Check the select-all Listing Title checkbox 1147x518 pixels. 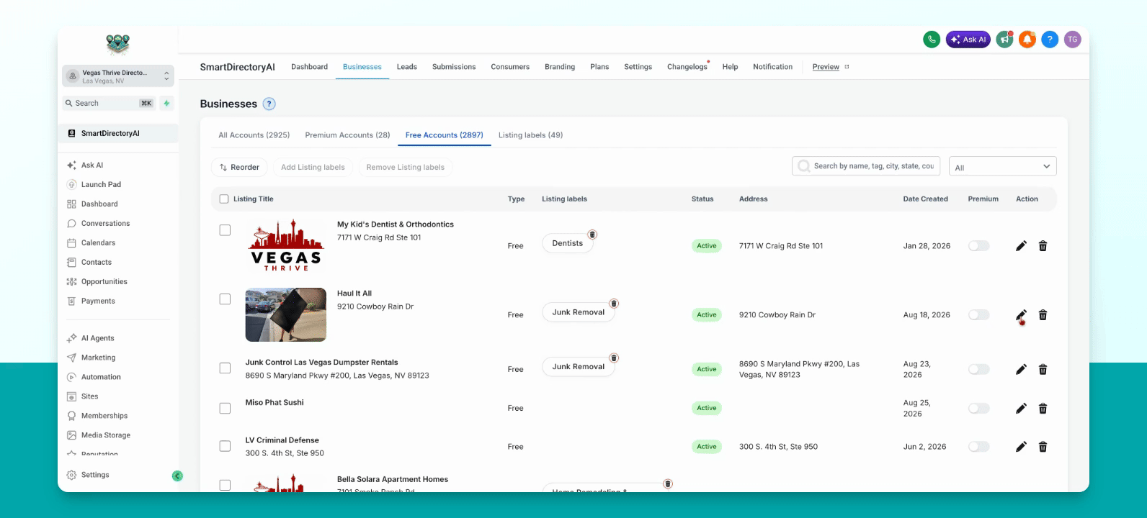pos(224,199)
